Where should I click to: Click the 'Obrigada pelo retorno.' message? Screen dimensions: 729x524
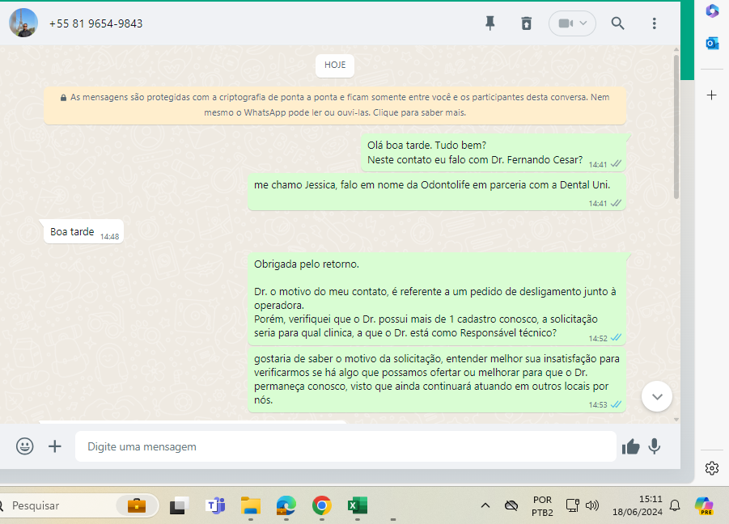437,299
